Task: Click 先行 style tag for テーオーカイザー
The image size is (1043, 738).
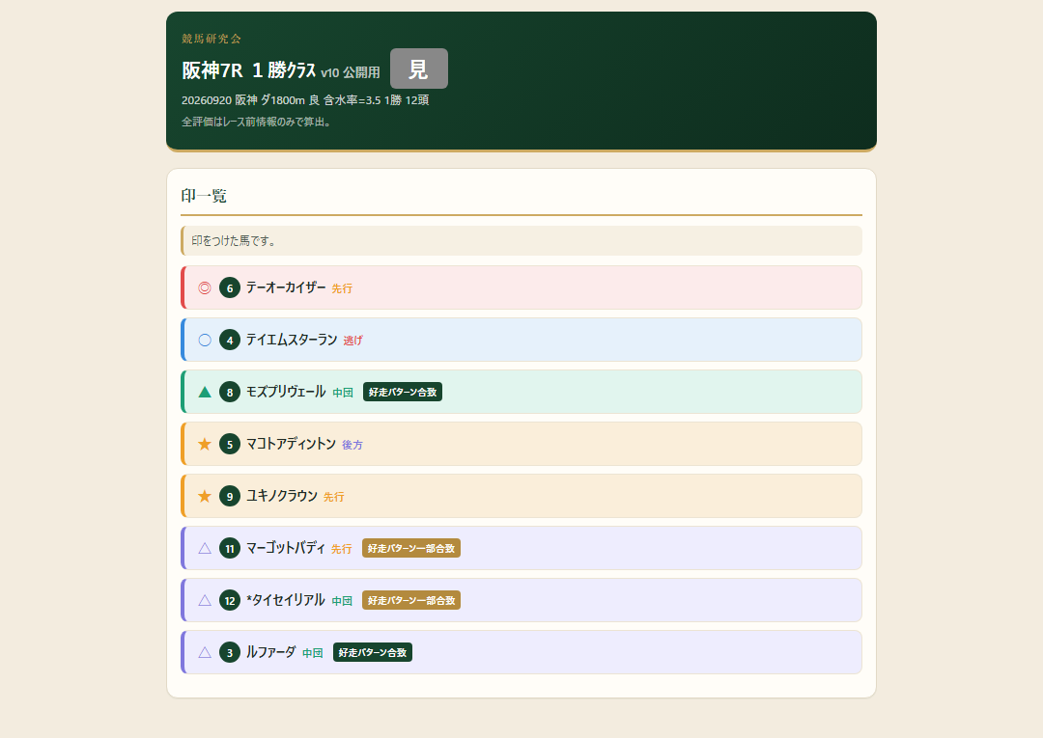Action: tap(342, 288)
